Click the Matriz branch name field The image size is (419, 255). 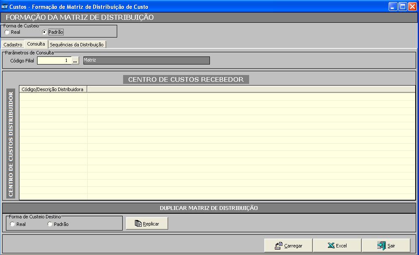pyautogui.click(x=146, y=61)
